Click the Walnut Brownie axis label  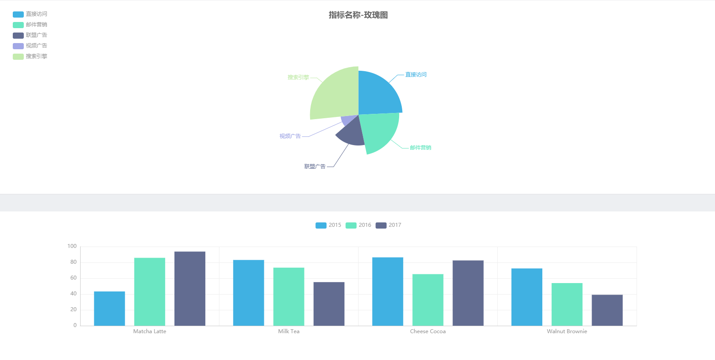click(567, 331)
